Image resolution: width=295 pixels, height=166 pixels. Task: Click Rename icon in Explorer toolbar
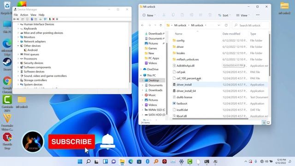(191, 15)
